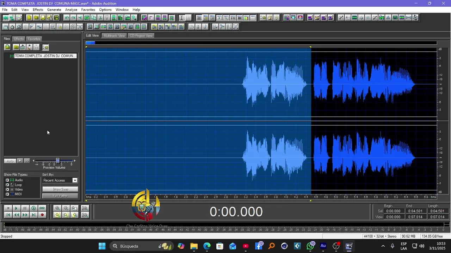Switch to CD view via toolbar disc icon
Viewport: 451px width, 253px height.
[x=19, y=18]
